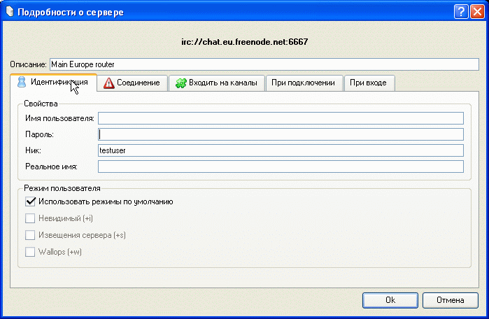Click into the Пароль field
The image size is (489, 319).
[281, 134]
